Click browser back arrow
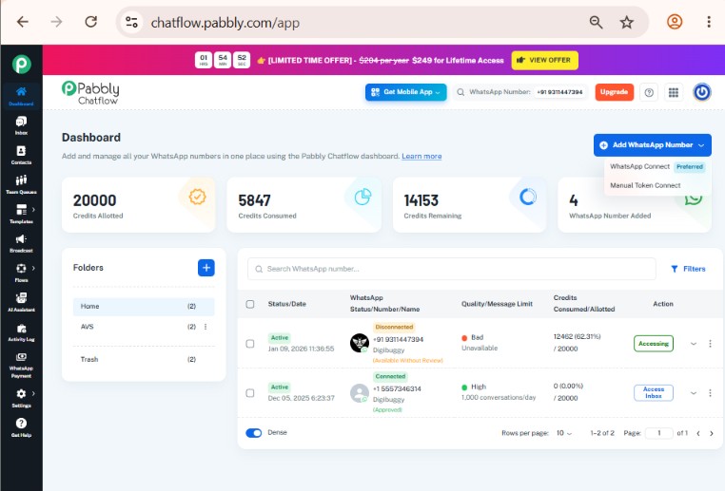Screen dimensions: 725x491 click(23, 22)
